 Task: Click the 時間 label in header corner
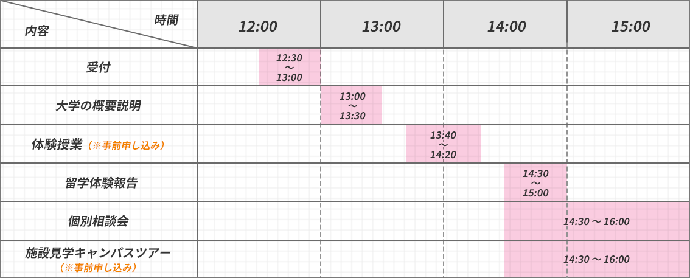166,19
